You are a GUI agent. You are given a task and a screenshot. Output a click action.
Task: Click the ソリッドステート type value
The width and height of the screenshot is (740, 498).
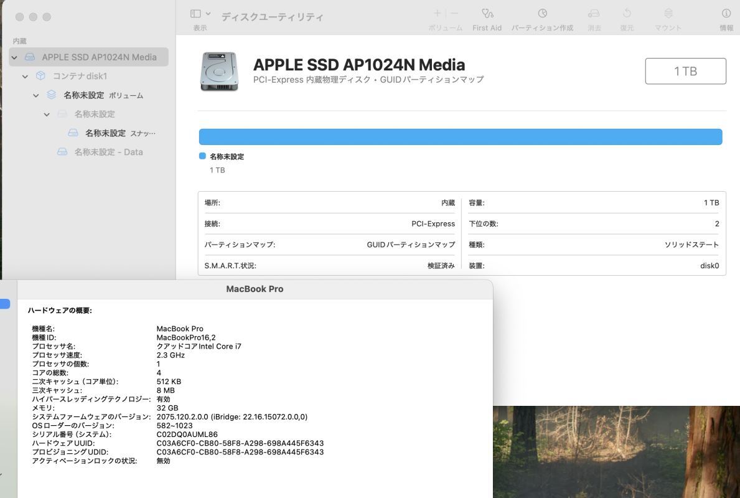(691, 245)
